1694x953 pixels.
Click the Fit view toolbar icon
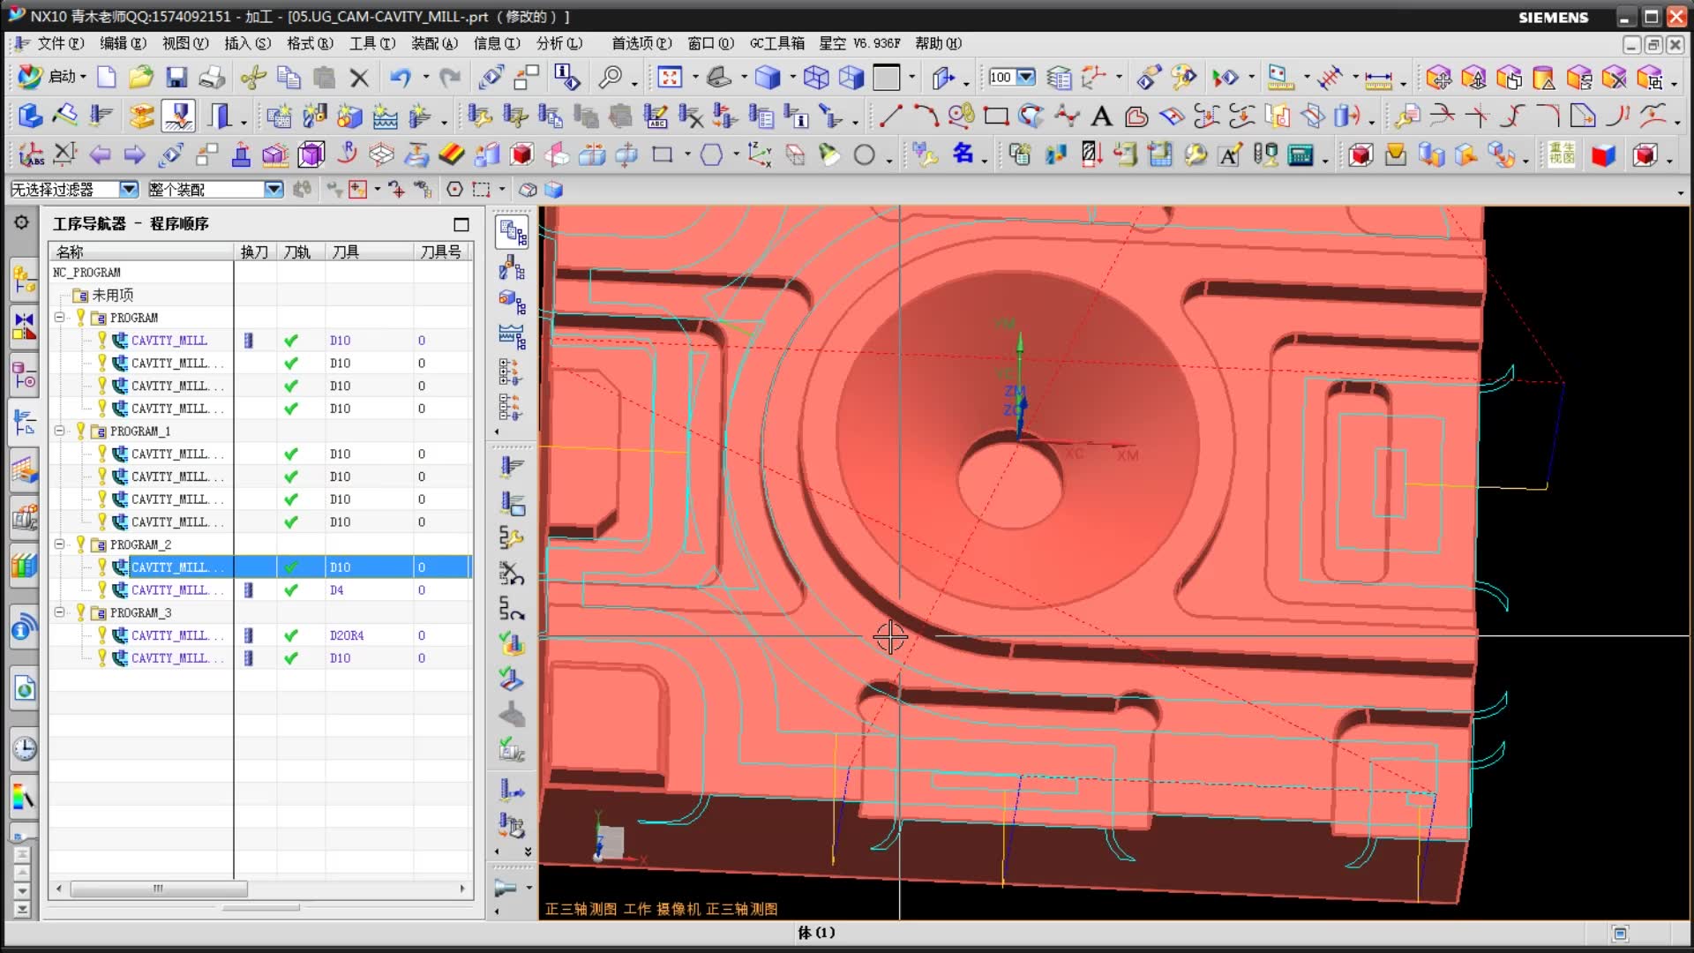pyautogui.click(x=670, y=78)
